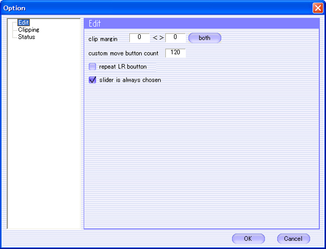Viewport: 326px width, 249px height.
Task: Confirm settings with the OK button
Action: (248, 239)
